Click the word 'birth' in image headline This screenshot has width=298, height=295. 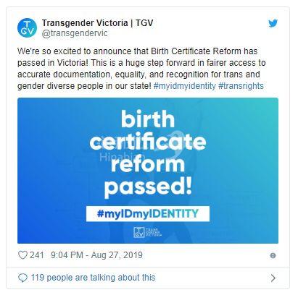pos(148,119)
